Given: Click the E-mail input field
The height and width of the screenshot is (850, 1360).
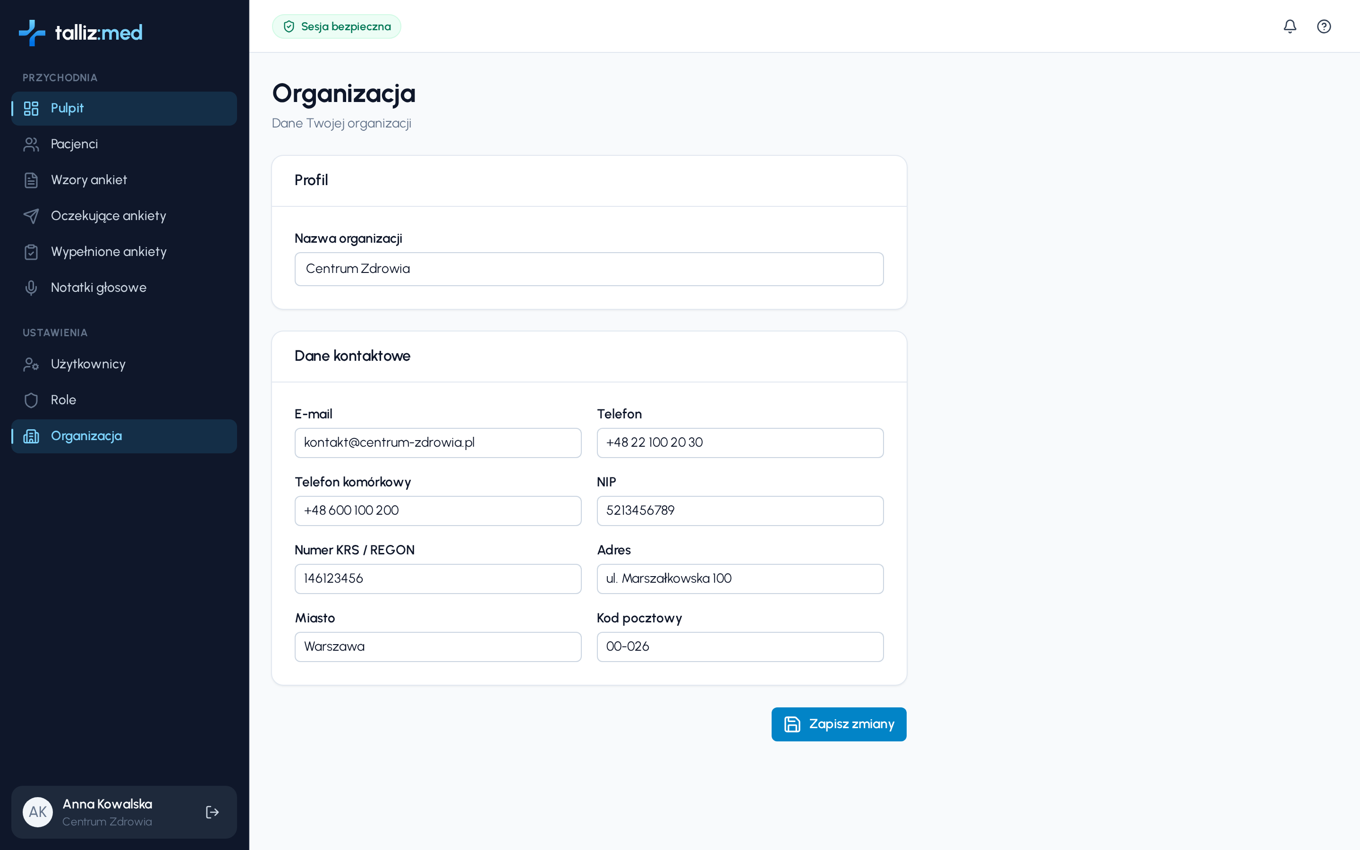Looking at the screenshot, I should [438, 443].
